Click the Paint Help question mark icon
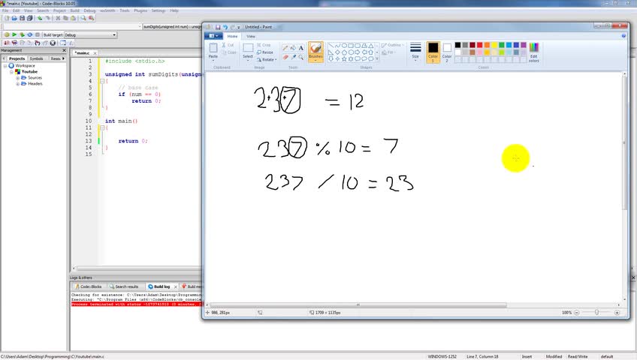637x360 pixels. click(623, 36)
